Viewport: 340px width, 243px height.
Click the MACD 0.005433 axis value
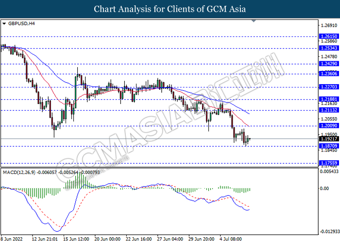click(x=329, y=172)
